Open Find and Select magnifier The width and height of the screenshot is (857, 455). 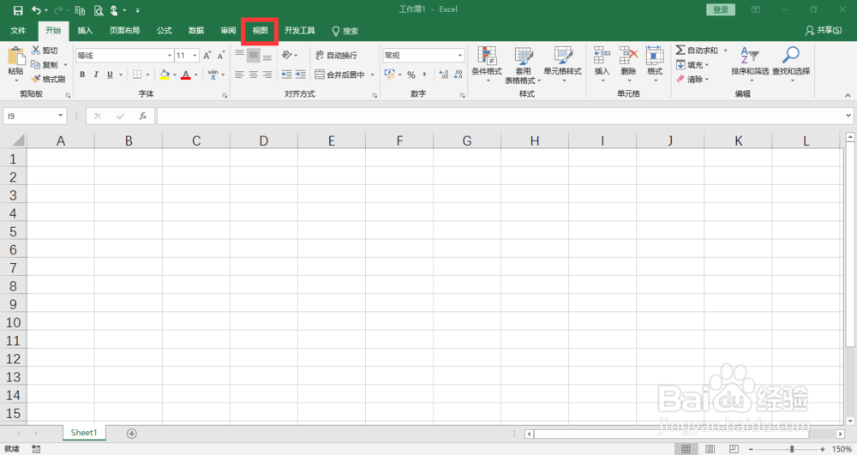pyautogui.click(x=791, y=64)
